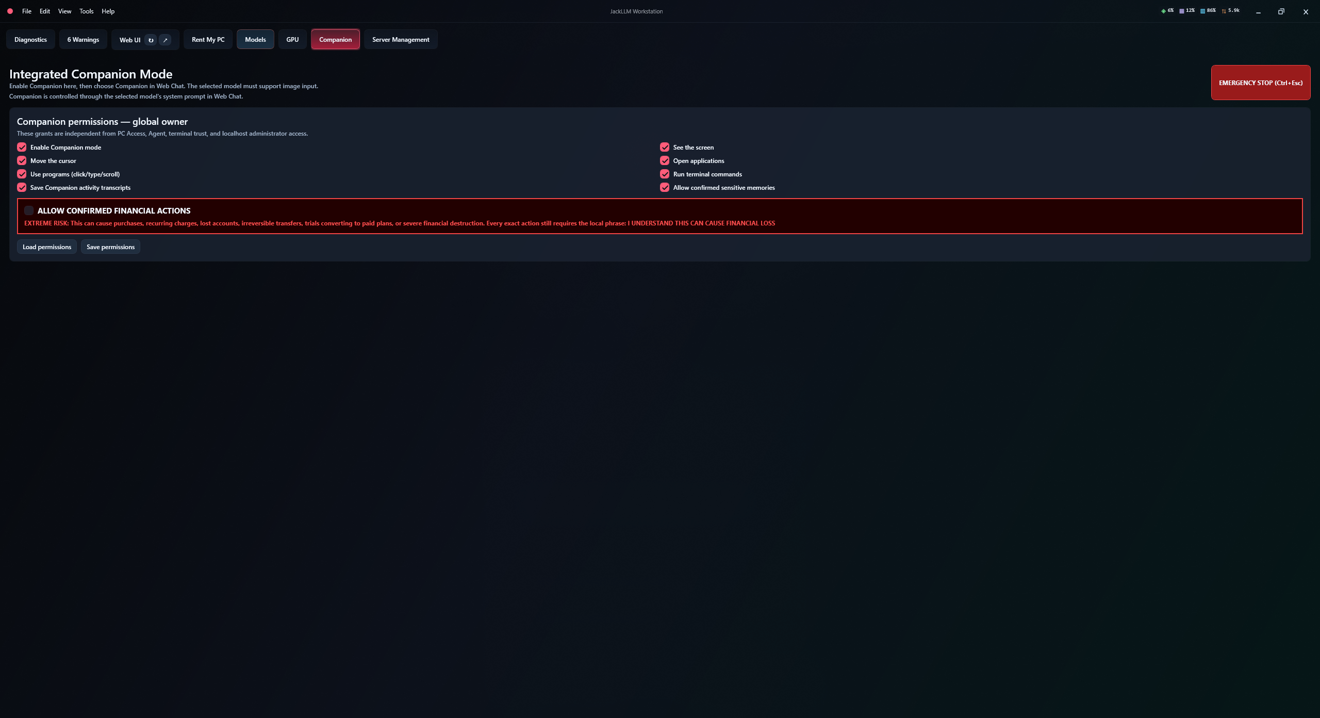Image resolution: width=1320 pixels, height=718 pixels.
Task: Click the red app dot icon beside File
Action: [x=10, y=11]
